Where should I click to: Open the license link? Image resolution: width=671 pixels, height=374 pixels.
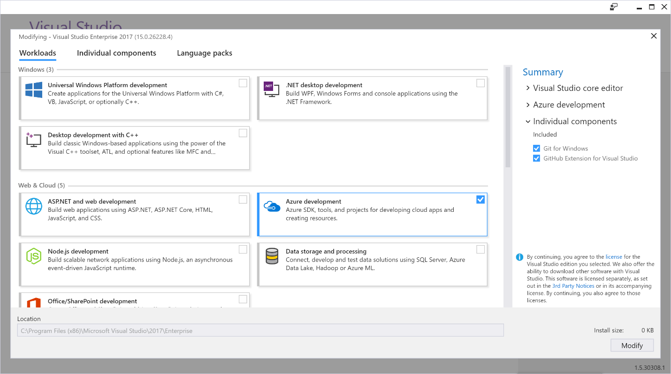614,257
